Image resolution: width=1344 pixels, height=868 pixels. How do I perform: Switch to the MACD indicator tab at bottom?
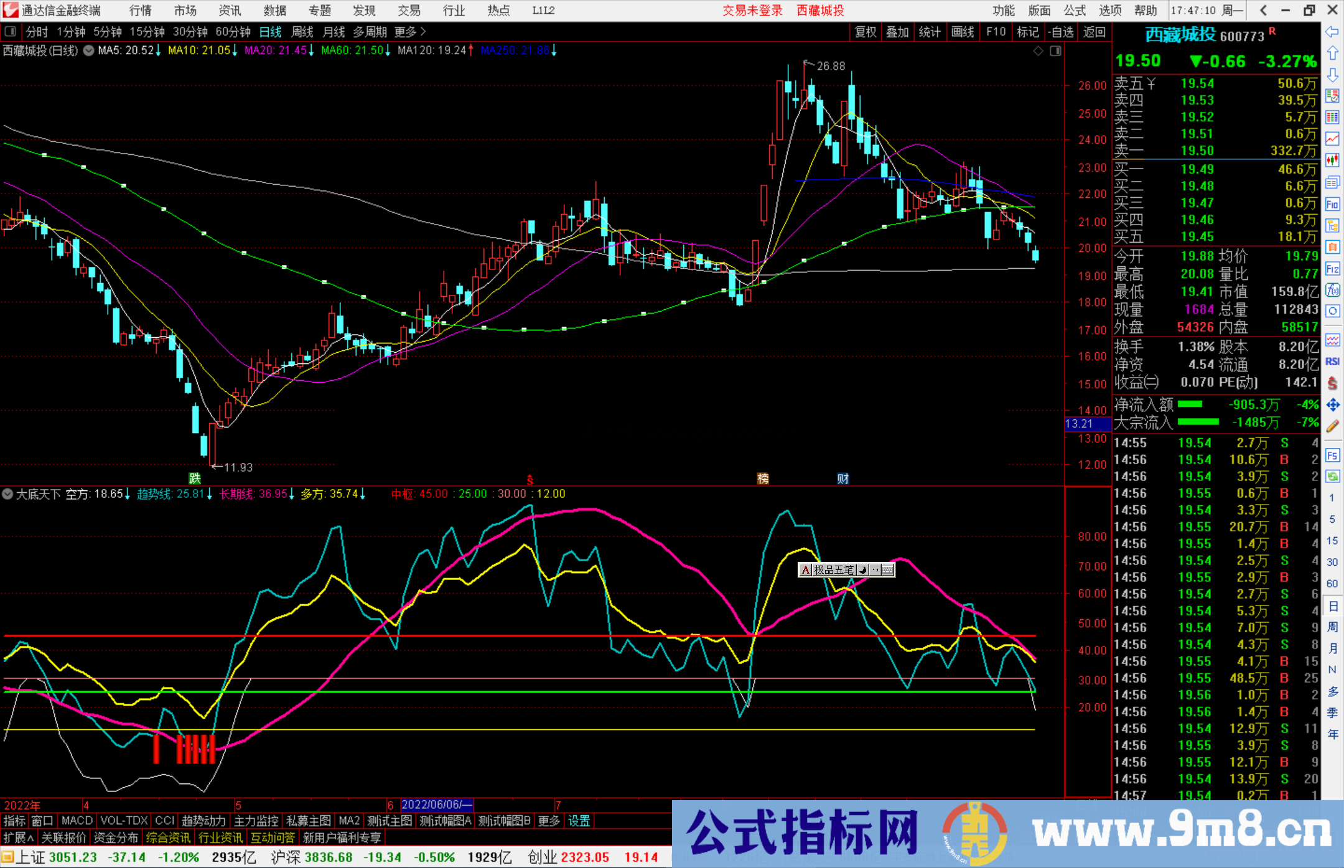[x=76, y=821]
